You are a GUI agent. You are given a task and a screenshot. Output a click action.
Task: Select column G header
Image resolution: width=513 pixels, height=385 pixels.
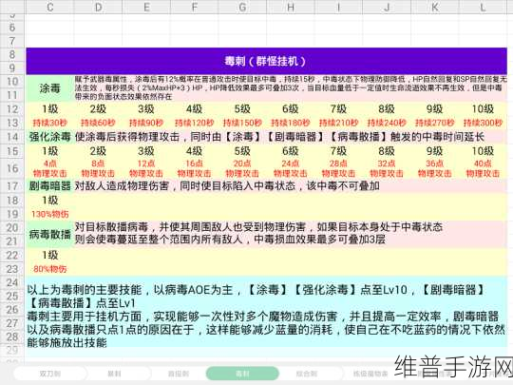click(x=242, y=7)
